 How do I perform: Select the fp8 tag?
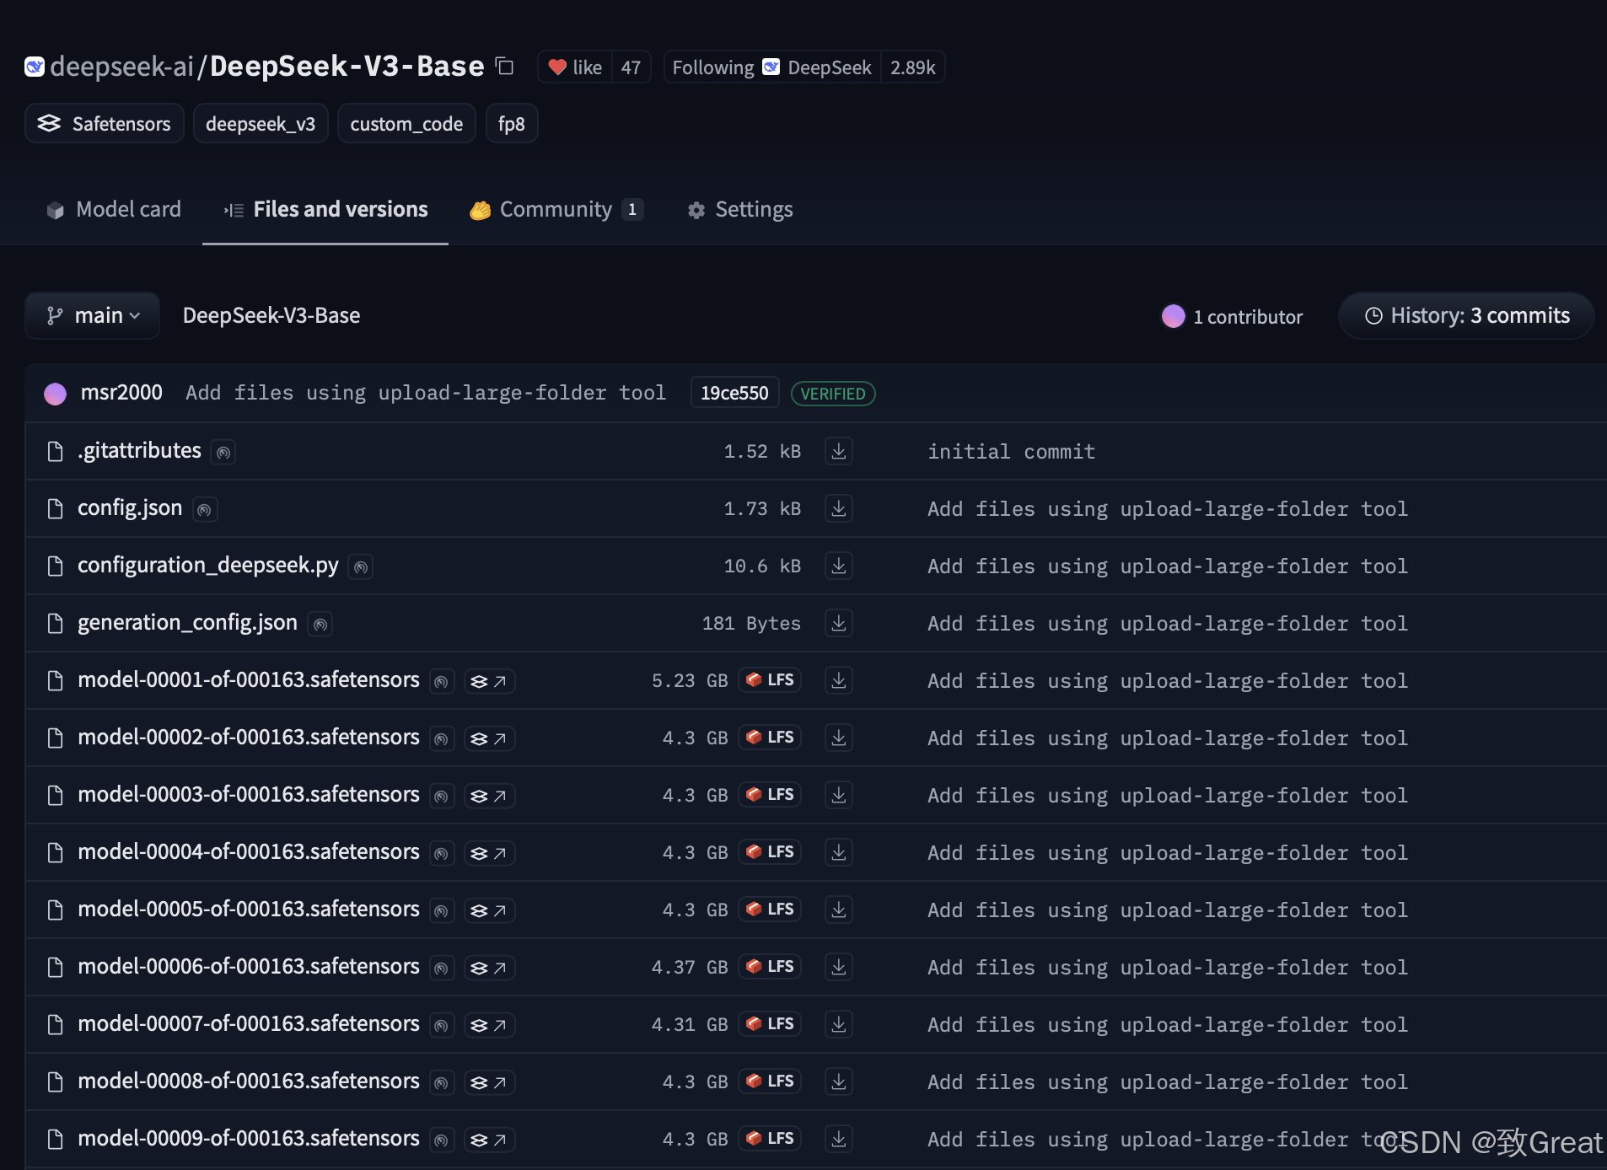pyautogui.click(x=511, y=124)
